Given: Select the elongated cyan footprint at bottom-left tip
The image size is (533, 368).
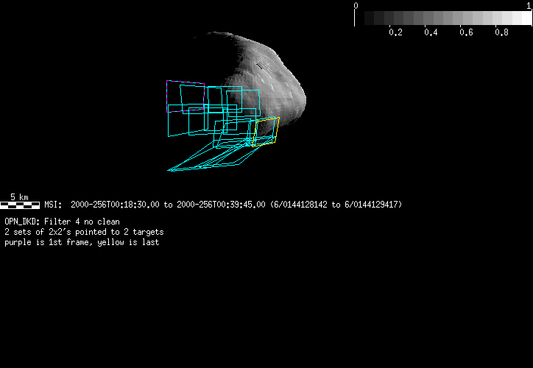Looking at the screenshot, I should tap(177, 169).
